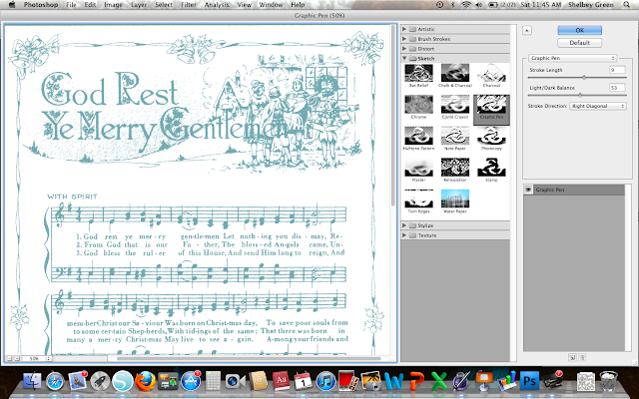Select the Charcoal filter thumbnail

pos(491,76)
